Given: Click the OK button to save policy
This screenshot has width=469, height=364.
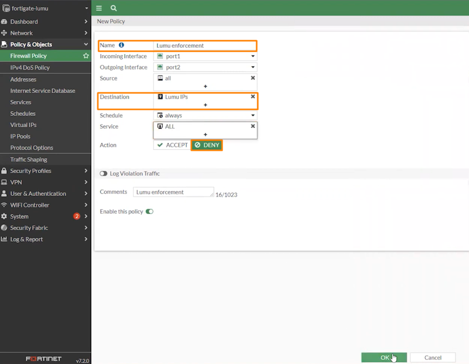Looking at the screenshot, I should pyautogui.click(x=384, y=358).
